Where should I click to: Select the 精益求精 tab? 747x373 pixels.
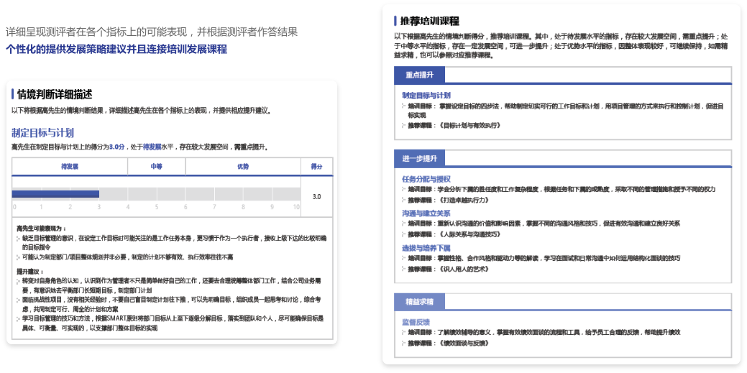click(419, 302)
